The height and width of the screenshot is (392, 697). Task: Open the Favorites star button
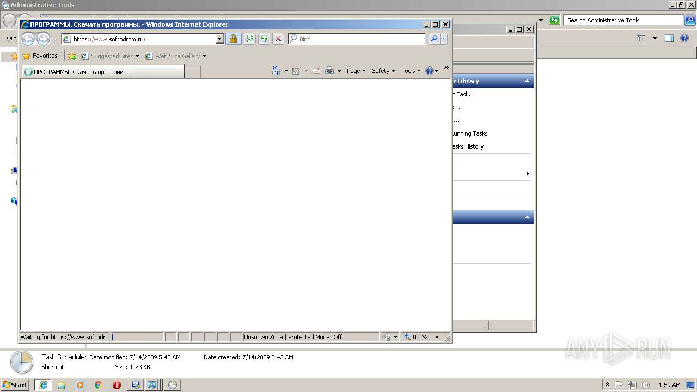[40, 56]
